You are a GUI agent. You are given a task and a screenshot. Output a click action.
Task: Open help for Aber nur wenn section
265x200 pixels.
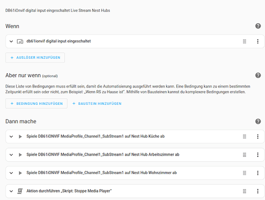pyautogui.click(x=258, y=75)
